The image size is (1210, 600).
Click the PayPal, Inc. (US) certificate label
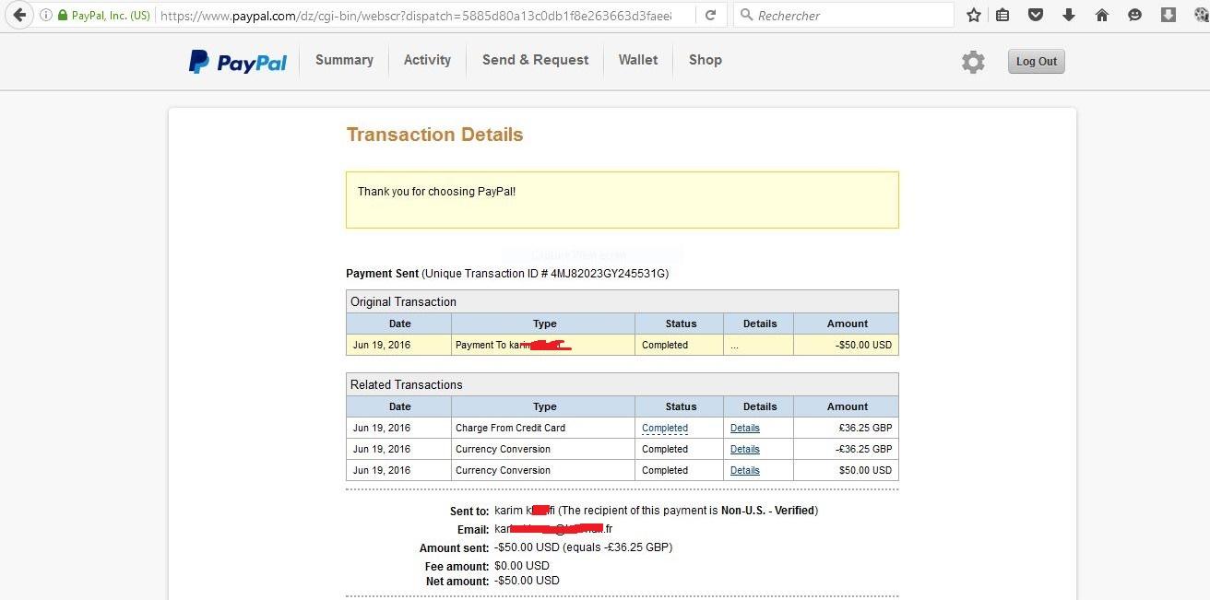coord(111,16)
